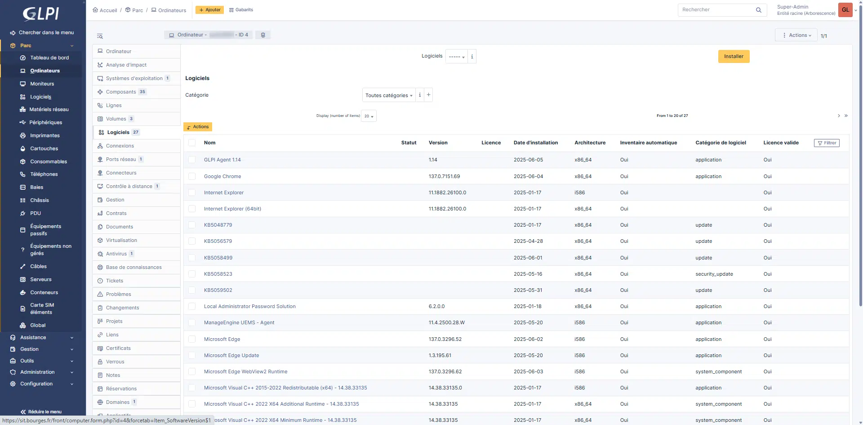
Task: Sort by the Nom column header
Action: (x=209, y=143)
